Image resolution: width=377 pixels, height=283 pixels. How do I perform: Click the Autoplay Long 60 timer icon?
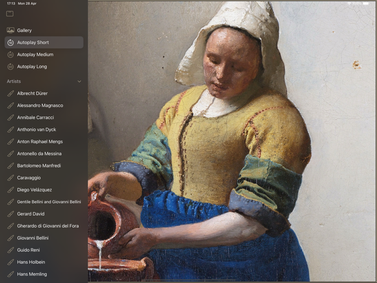[x=11, y=67]
